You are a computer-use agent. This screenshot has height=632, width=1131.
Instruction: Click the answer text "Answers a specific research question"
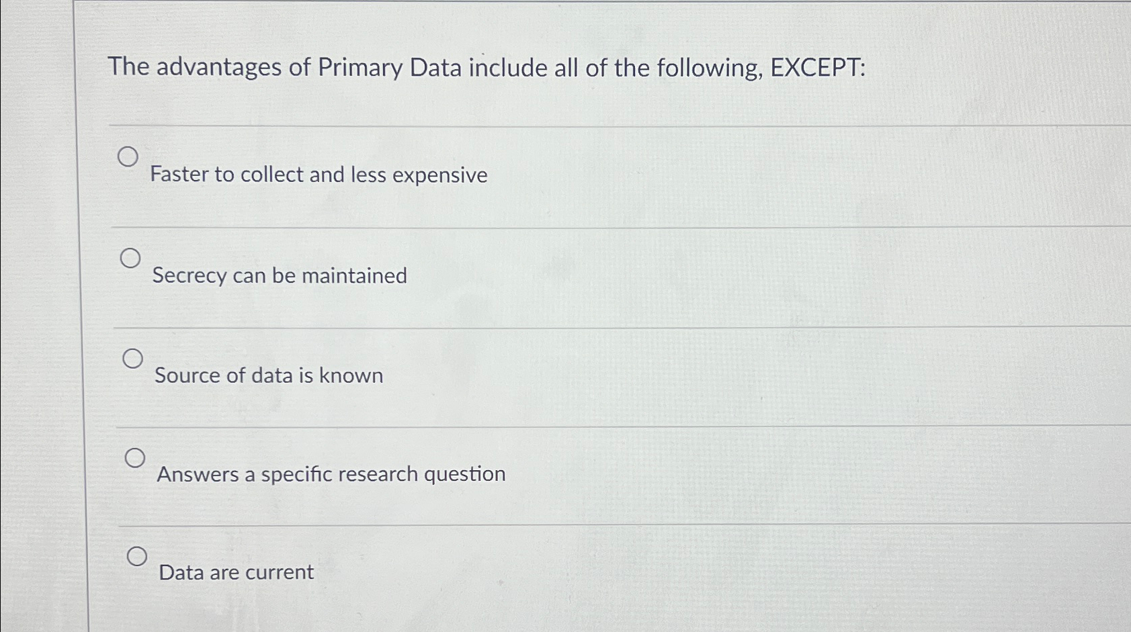[331, 473]
